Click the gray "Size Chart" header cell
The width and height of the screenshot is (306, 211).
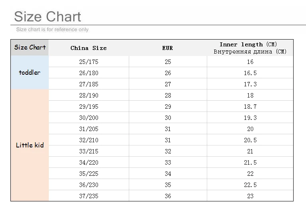30,47
